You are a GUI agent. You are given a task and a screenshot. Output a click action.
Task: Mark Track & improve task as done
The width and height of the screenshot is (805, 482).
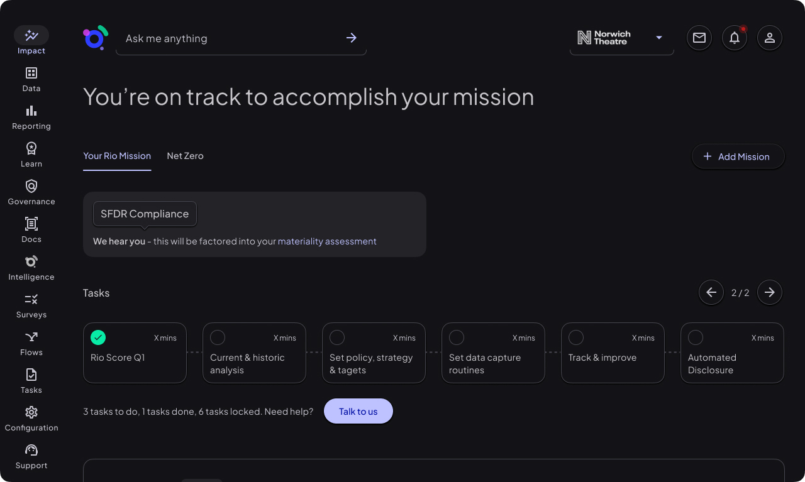point(576,337)
